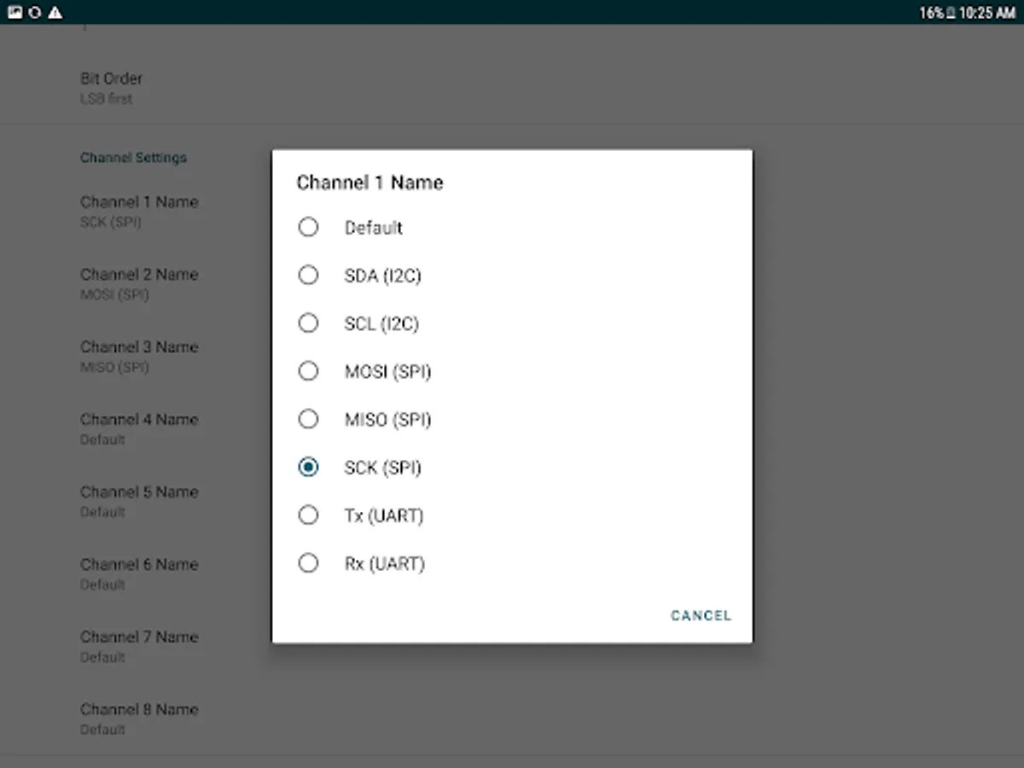Open Channel 2 Name setting
1024x768 pixels.
(x=139, y=283)
